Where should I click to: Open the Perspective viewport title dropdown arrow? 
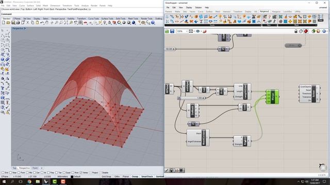coord(25,28)
